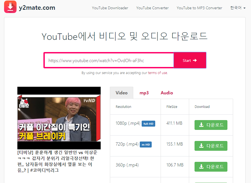The width and height of the screenshot is (251, 183).
Task: Switch to the mp3 tab
Action: click(x=144, y=93)
